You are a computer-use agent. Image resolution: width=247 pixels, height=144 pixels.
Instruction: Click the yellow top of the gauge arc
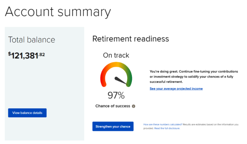(x=115, y=64)
